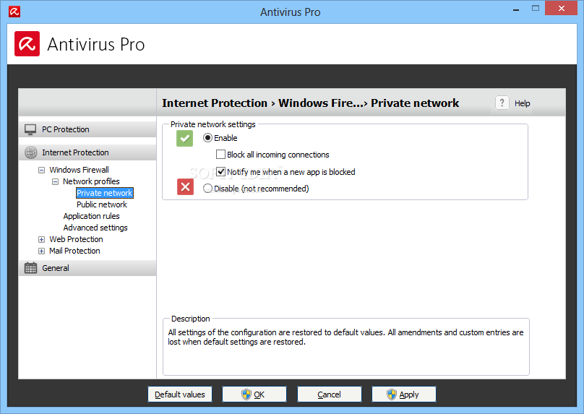
Task: Collapse the Network profiles tree node
Action: [x=55, y=181]
